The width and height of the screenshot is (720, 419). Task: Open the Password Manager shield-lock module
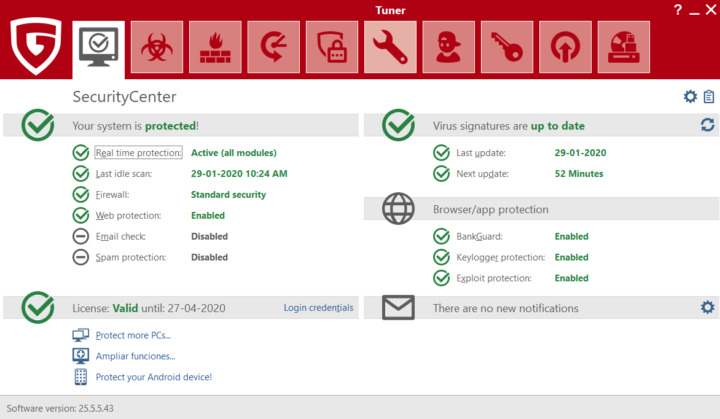pos(332,47)
